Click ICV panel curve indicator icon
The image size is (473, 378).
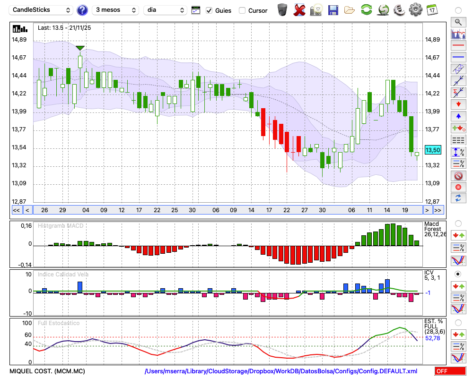pos(458,309)
